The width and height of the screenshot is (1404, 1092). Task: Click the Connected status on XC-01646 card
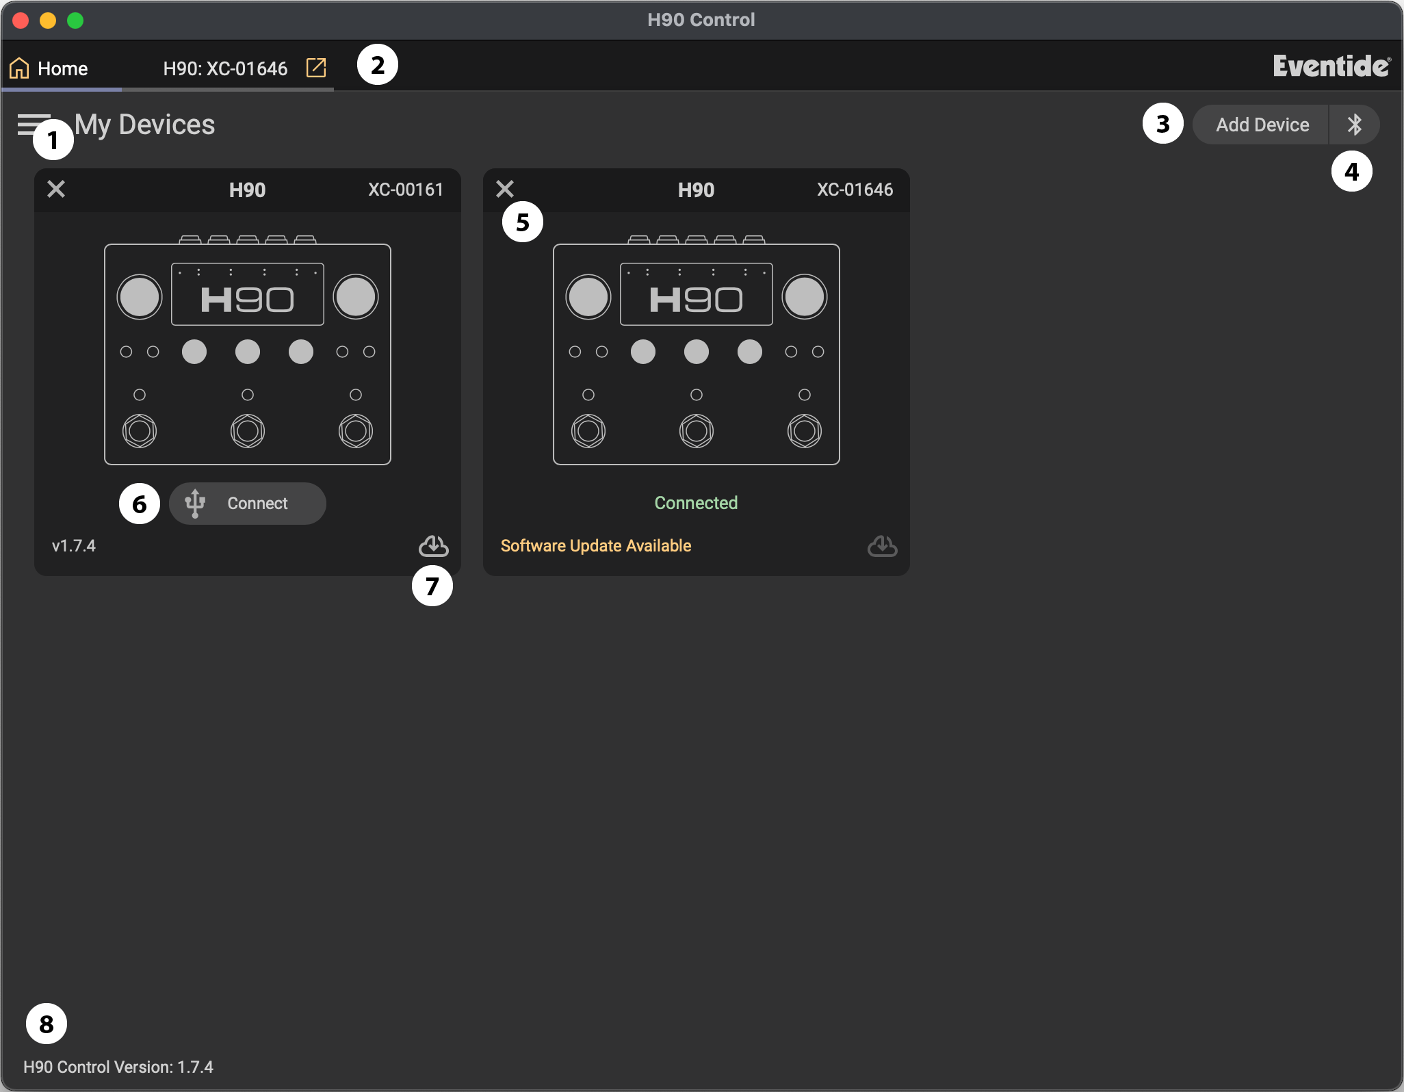click(696, 503)
